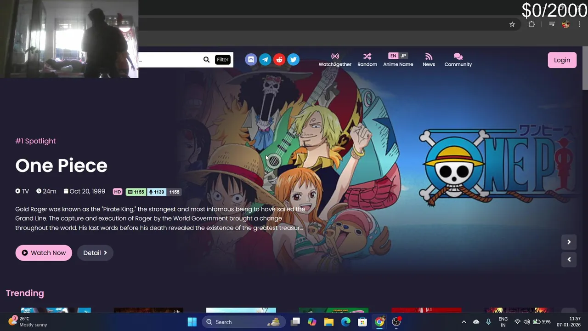Image resolution: width=588 pixels, height=331 pixels.
Task: Open Chrome profile avatar
Action: 565,24
